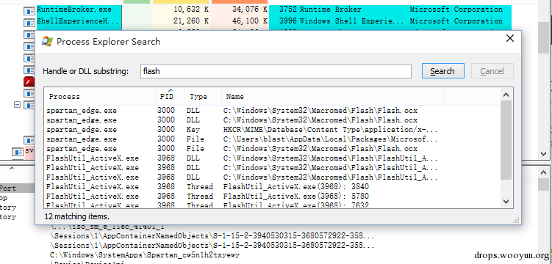Image resolution: width=552 pixels, height=264 pixels.
Task: Click the Cancel button in search dialog
Action: tap(492, 71)
